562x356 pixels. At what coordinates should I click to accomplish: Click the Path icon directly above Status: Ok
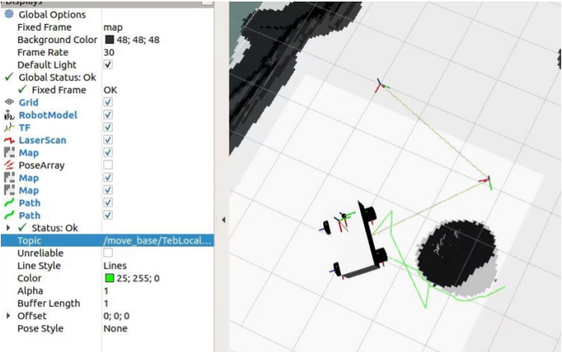coord(9,215)
